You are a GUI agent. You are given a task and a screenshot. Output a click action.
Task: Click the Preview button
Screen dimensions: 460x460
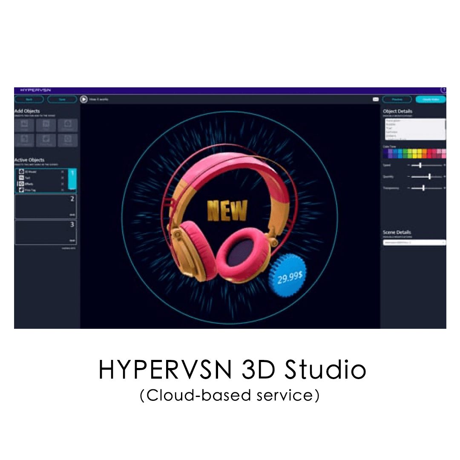coord(397,99)
